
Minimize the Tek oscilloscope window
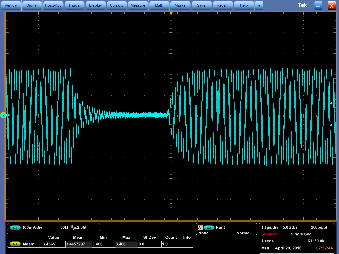pyautogui.click(x=318, y=5)
